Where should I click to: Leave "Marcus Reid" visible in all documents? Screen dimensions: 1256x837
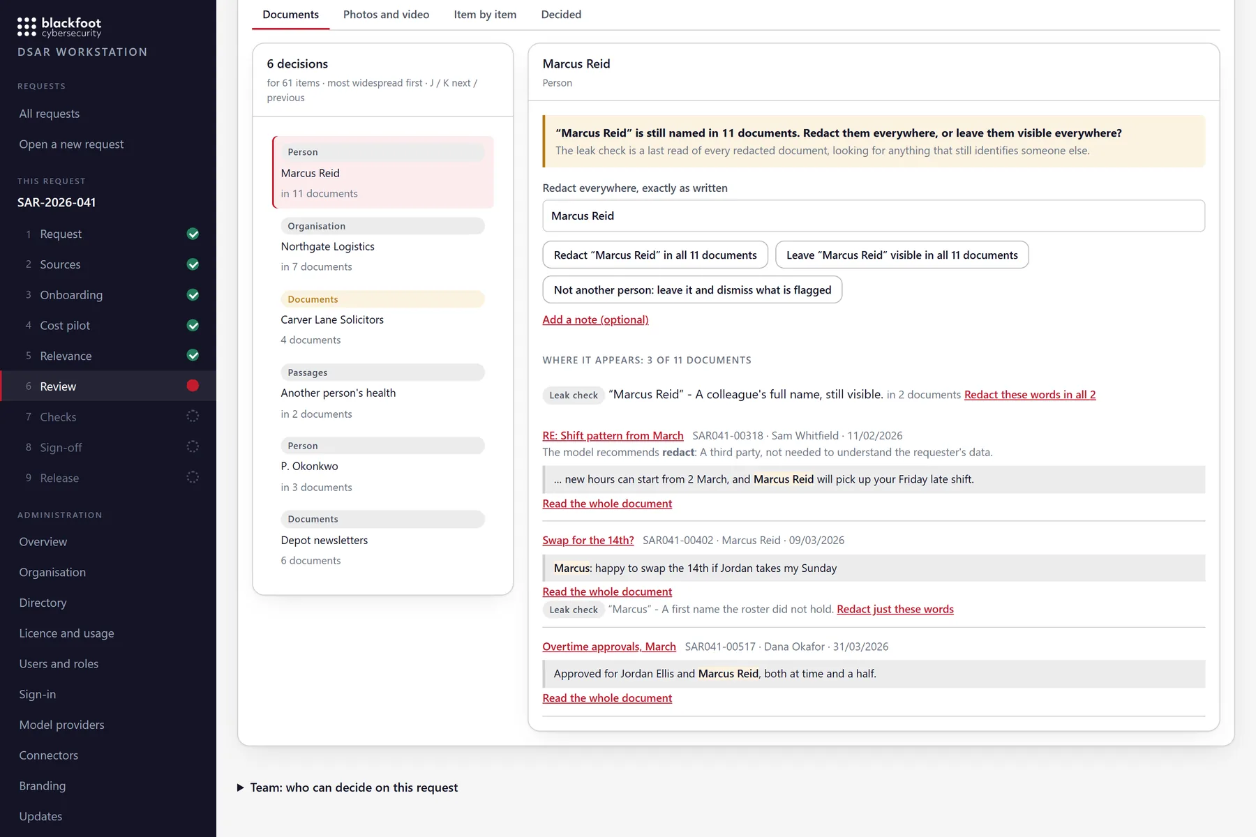pyautogui.click(x=902, y=255)
